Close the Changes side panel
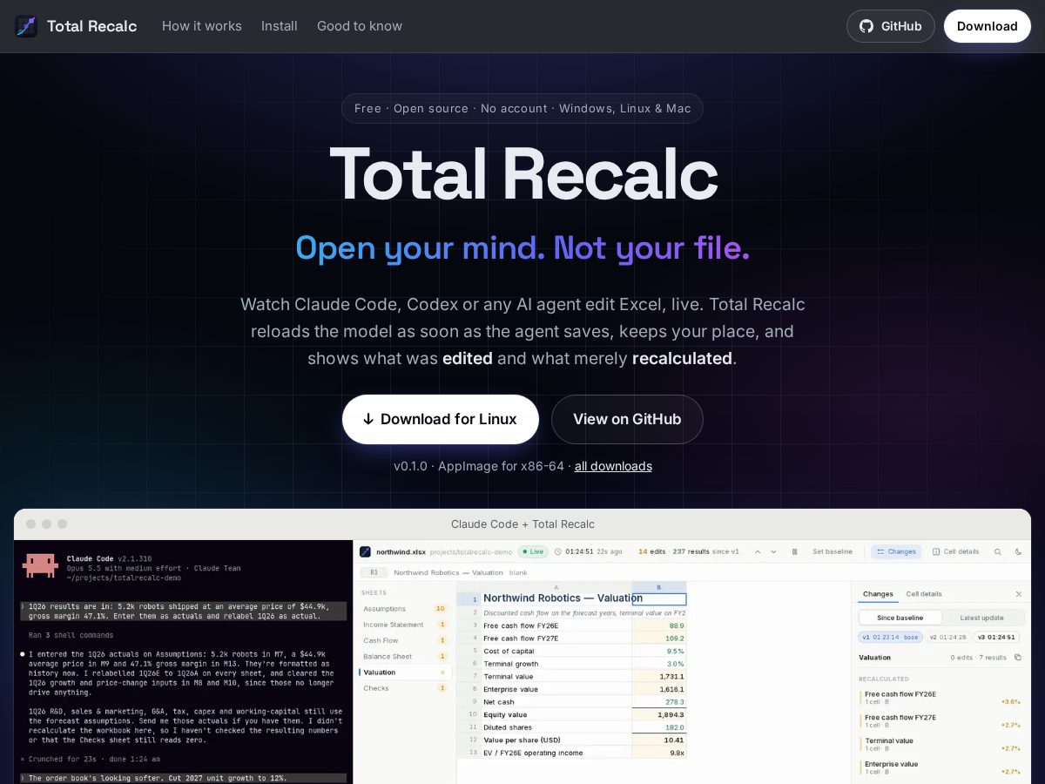This screenshot has width=1045, height=784. tap(1019, 594)
